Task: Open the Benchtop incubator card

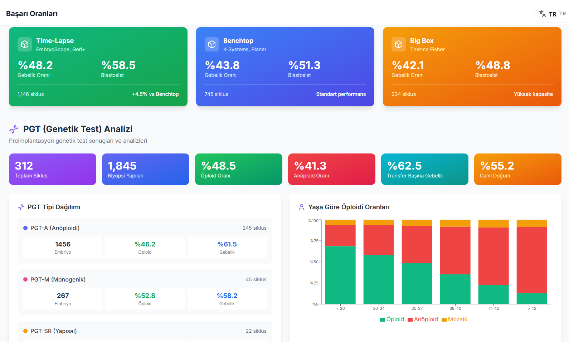Action: click(x=285, y=67)
